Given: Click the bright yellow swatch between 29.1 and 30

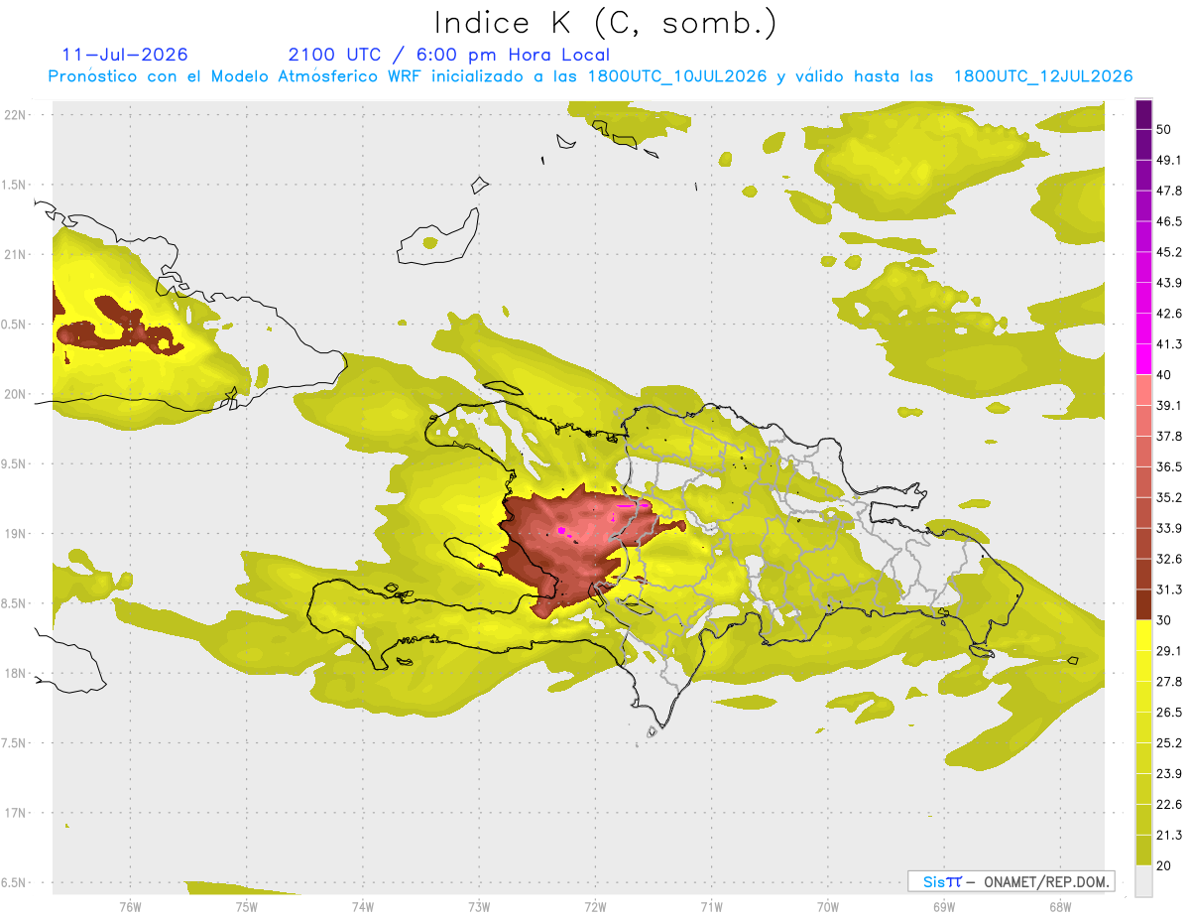Looking at the screenshot, I should (x=1143, y=635).
